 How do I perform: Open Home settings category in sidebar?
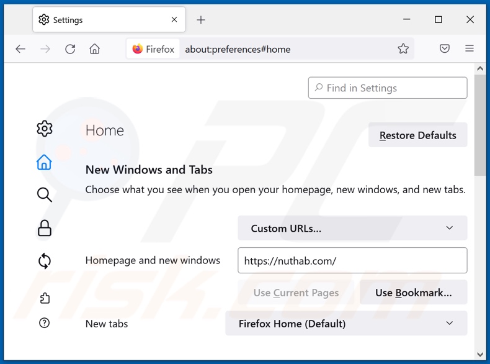[x=44, y=162]
